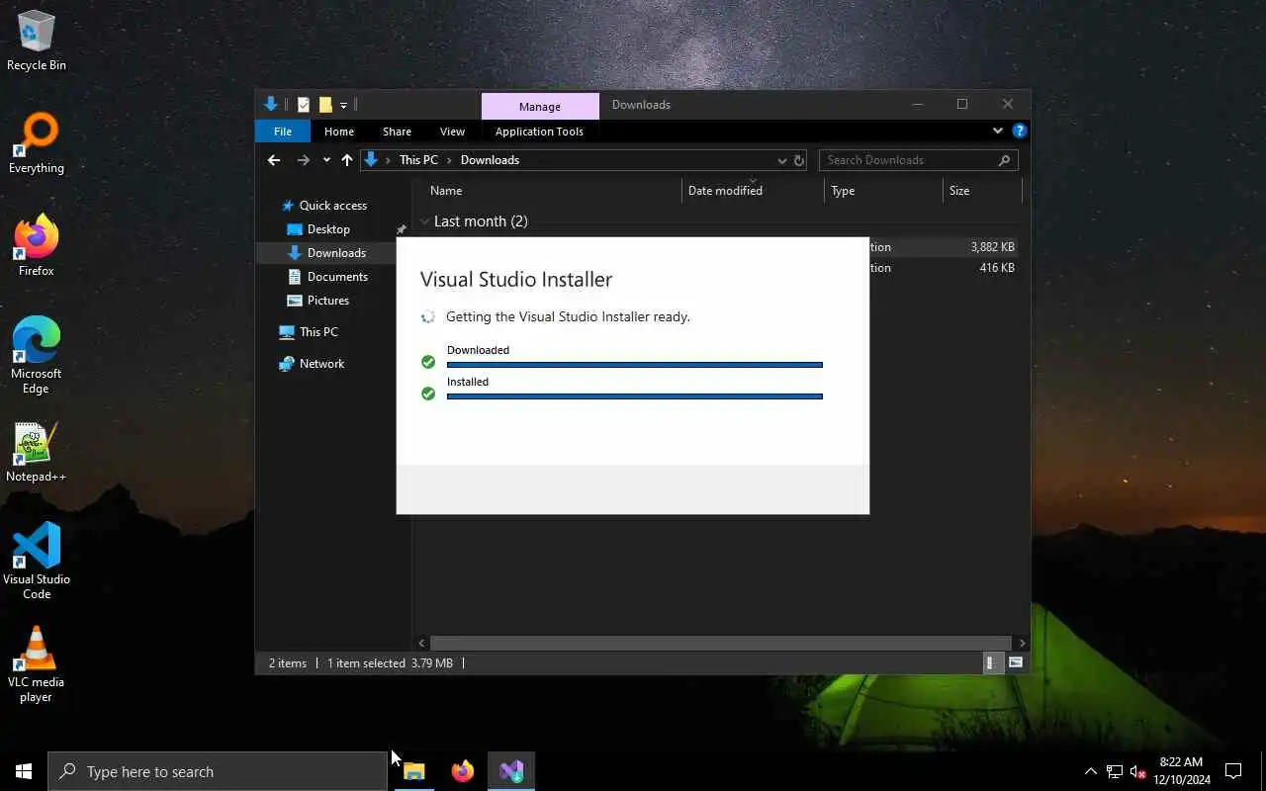Click Downloads in the address breadcrumb
Viewport: 1266px width, 791px height.
click(490, 160)
